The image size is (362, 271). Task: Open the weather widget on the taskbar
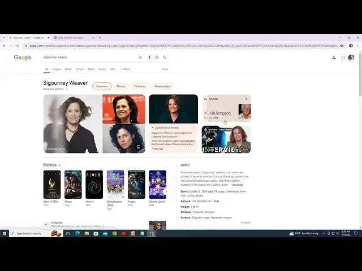(304, 233)
